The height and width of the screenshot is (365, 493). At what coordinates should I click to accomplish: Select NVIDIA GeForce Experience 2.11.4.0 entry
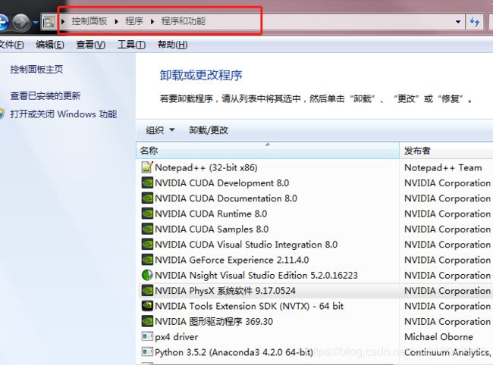pyautogui.click(x=315, y=260)
